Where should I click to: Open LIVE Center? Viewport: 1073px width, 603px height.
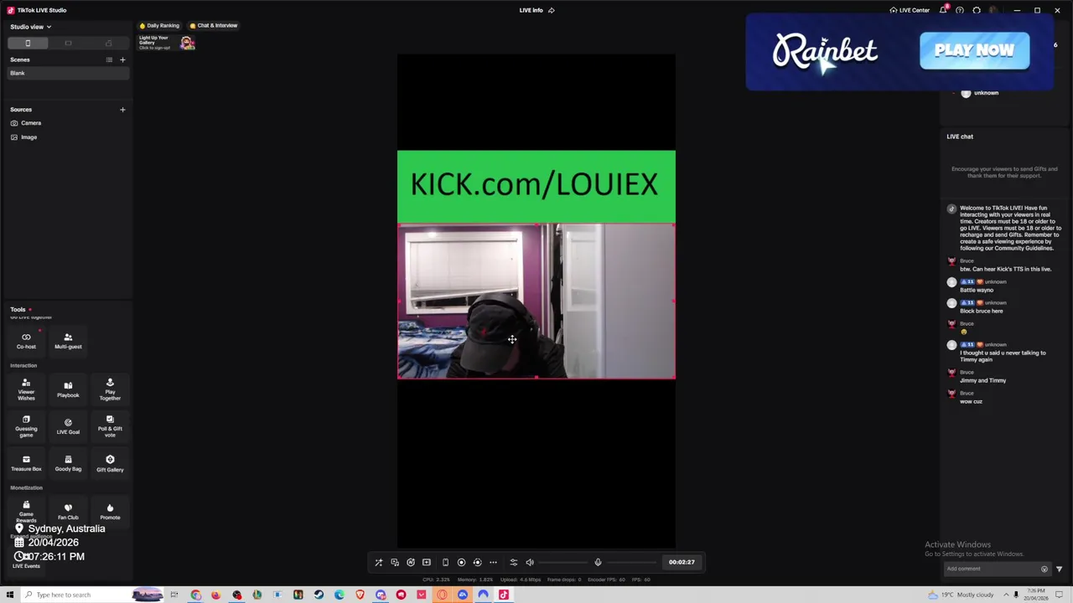(910, 10)
